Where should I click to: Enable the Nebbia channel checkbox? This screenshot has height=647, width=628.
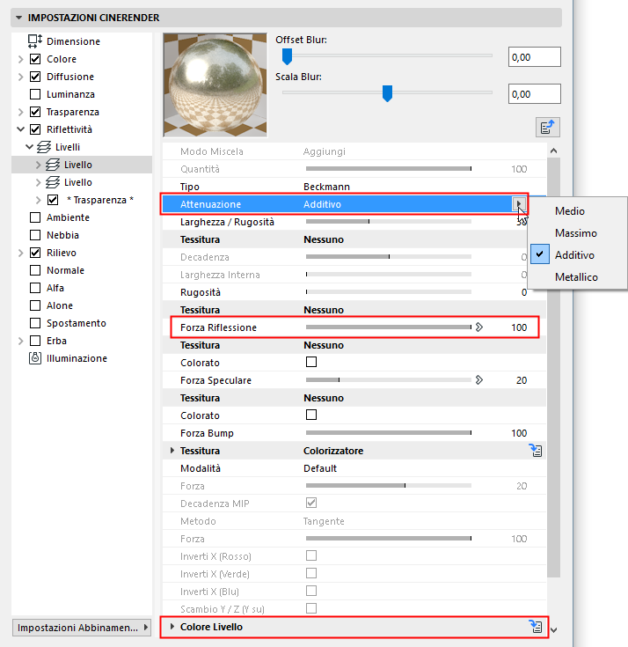(x=35, y=235)
